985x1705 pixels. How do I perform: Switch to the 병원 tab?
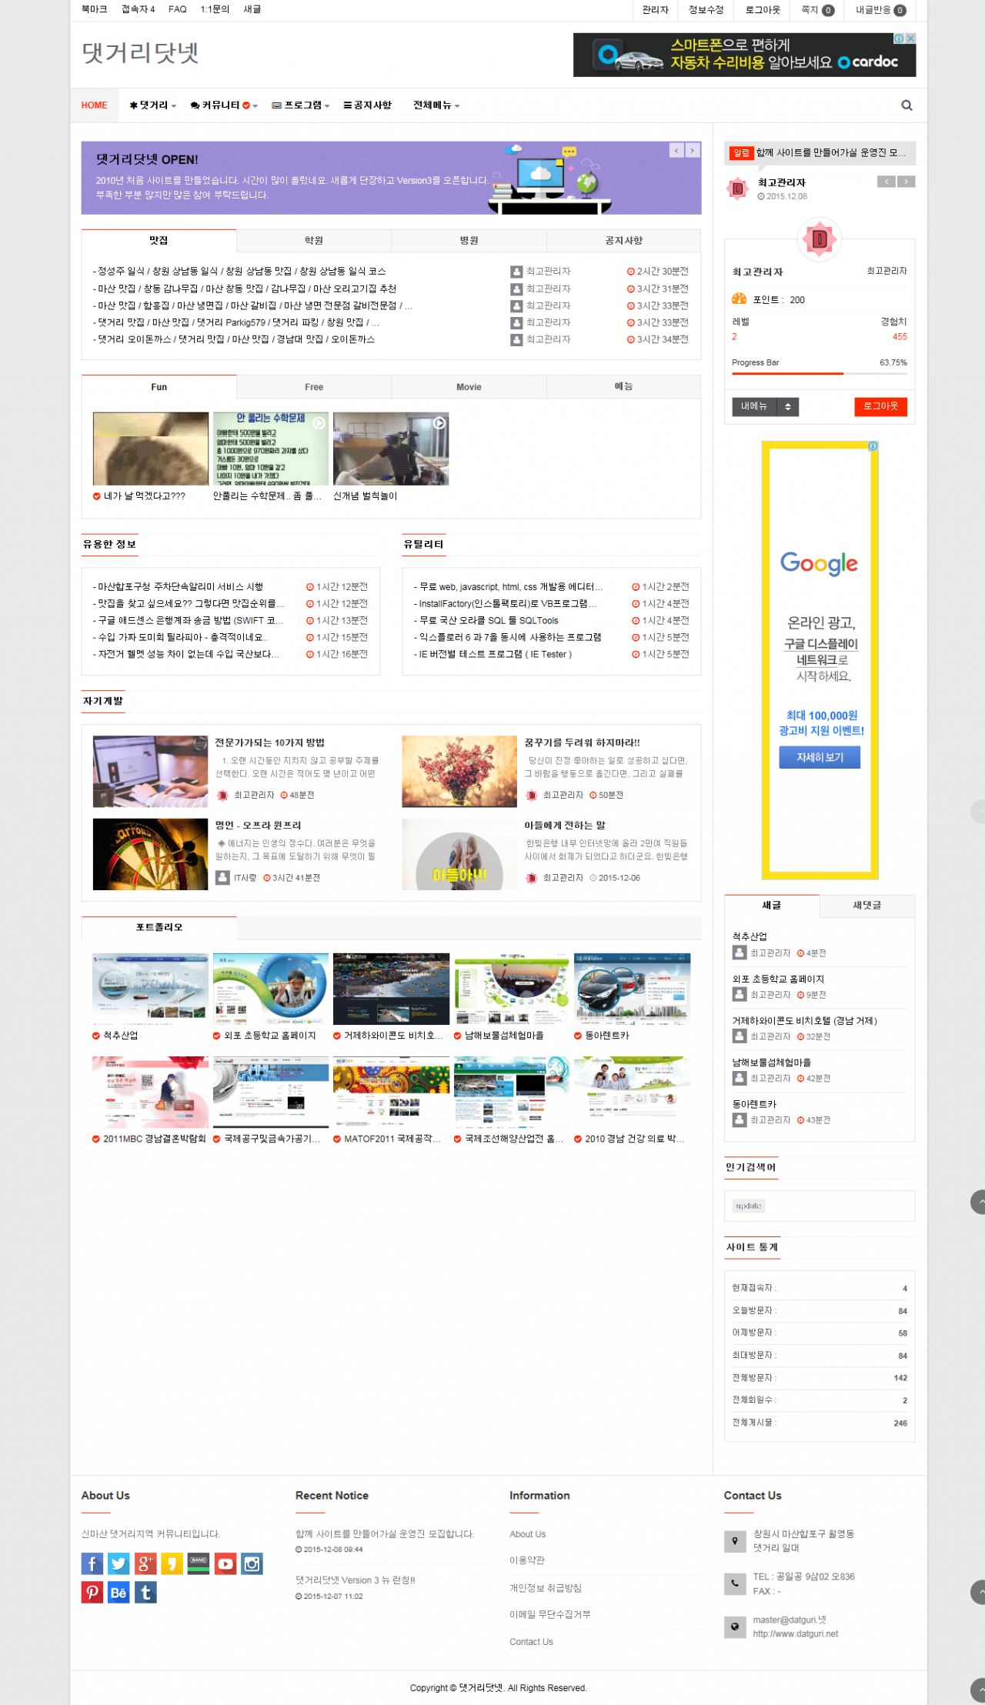469,241
